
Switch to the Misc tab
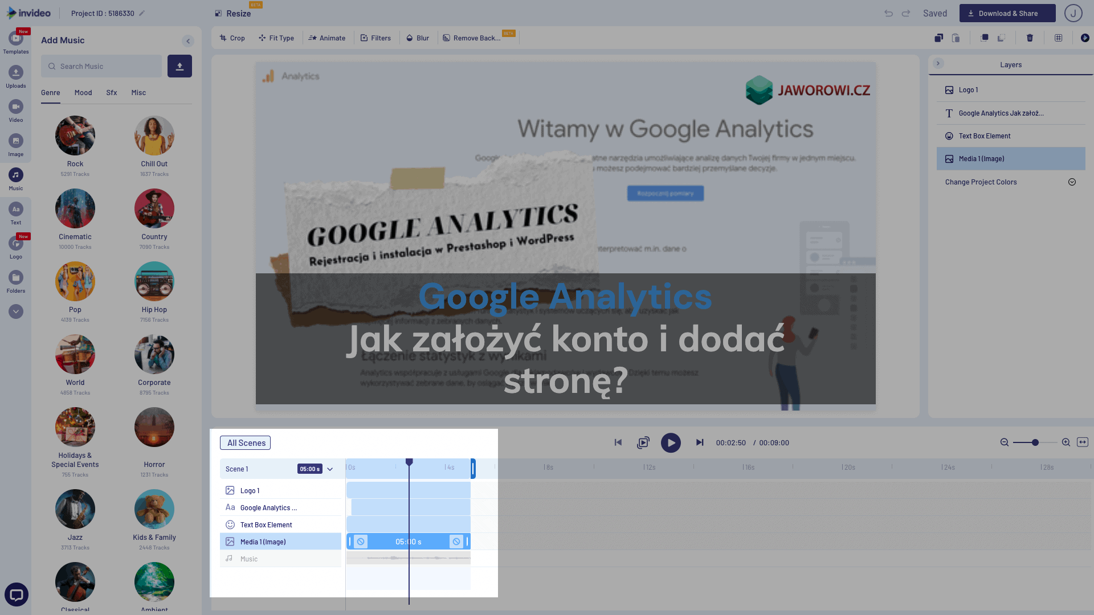[x=138, y=93]
